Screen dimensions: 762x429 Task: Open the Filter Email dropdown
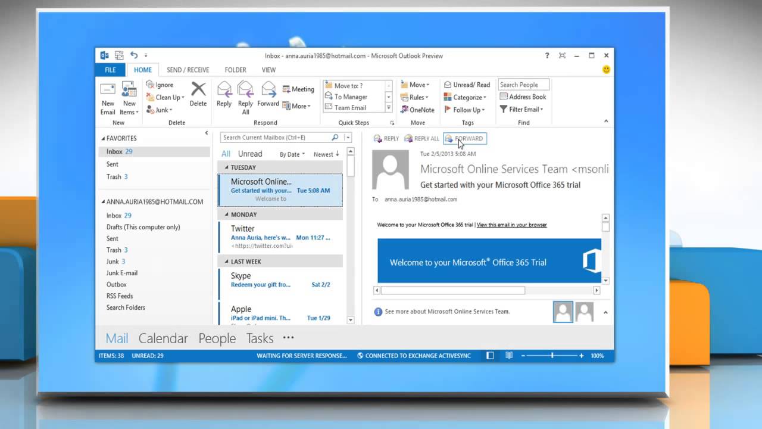pos(521,109)
